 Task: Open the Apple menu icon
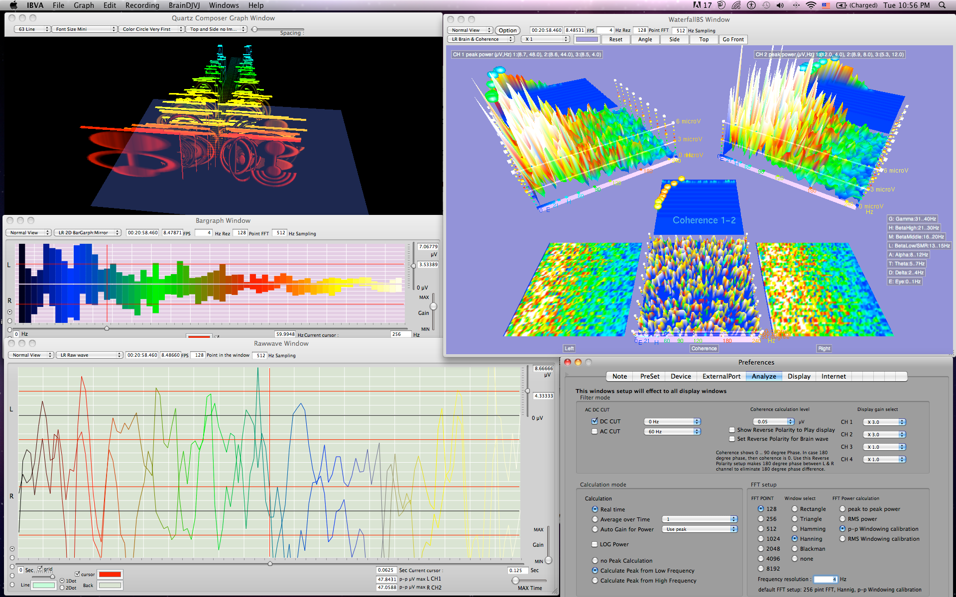click(12, 5)
